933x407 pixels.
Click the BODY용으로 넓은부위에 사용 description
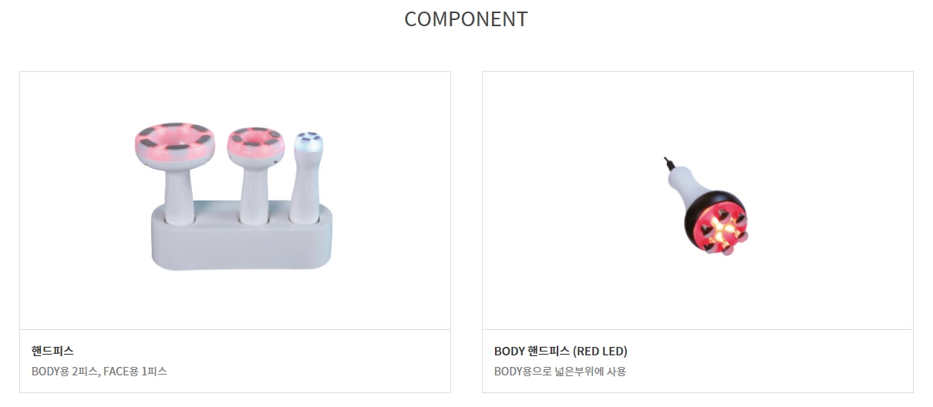(x=560, y=372)
